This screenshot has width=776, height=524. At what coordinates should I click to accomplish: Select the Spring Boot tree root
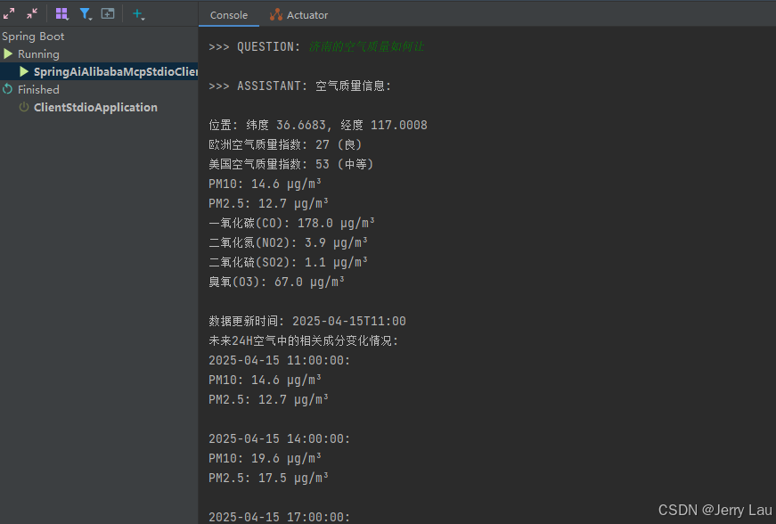(x=33, y=37)
